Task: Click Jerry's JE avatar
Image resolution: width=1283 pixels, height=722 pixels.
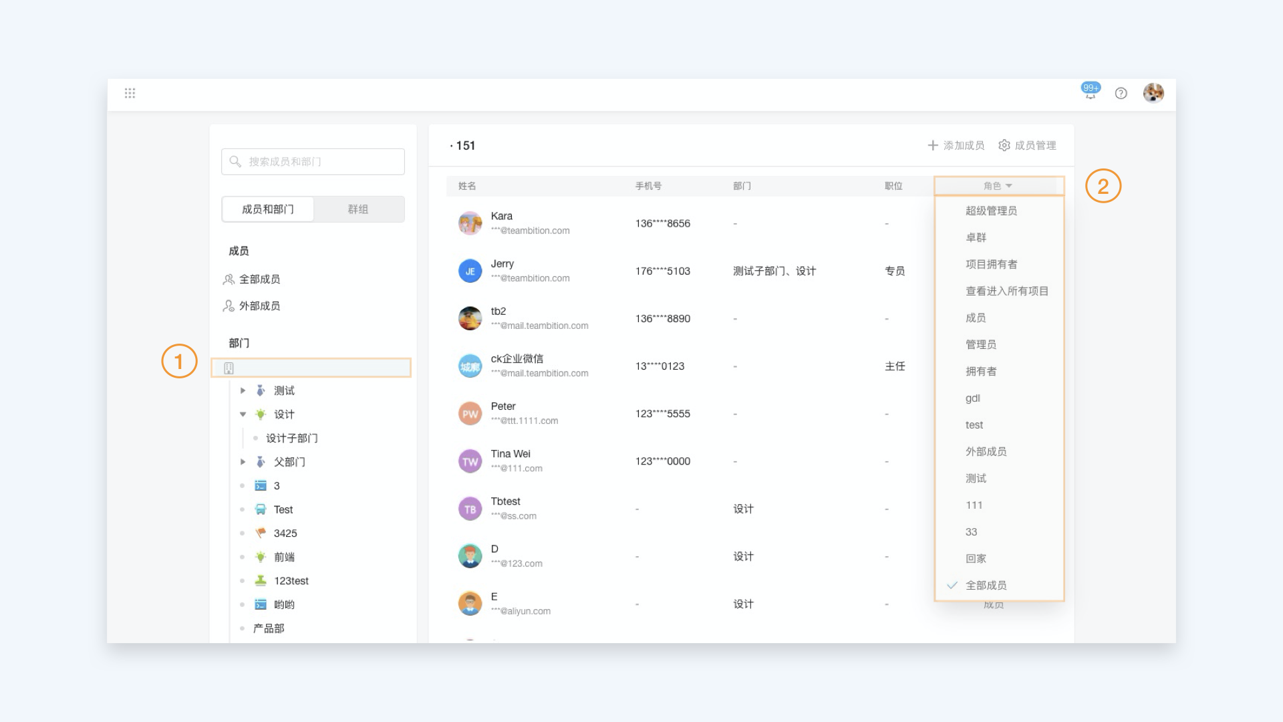Action: click(x=470, y=271)
